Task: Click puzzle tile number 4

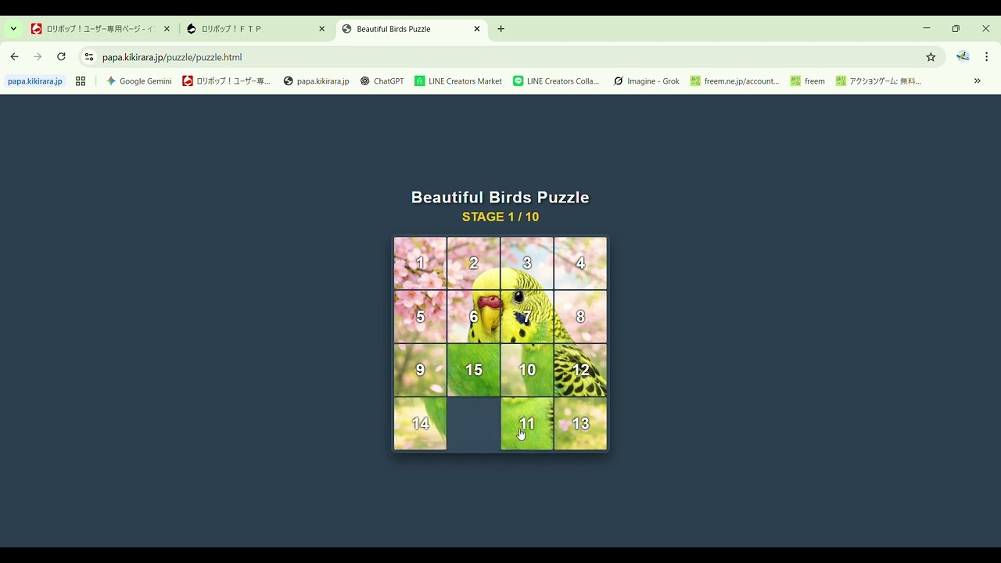Action: pos(580,264)
